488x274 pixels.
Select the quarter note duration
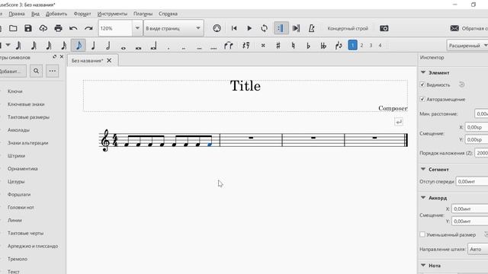click(x=93, y=46)
